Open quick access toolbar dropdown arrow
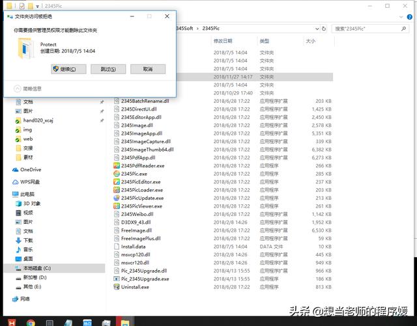 [38, 6]
